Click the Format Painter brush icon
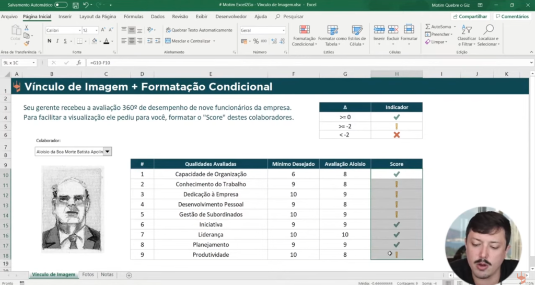535x285 pixels. (27, 43)
